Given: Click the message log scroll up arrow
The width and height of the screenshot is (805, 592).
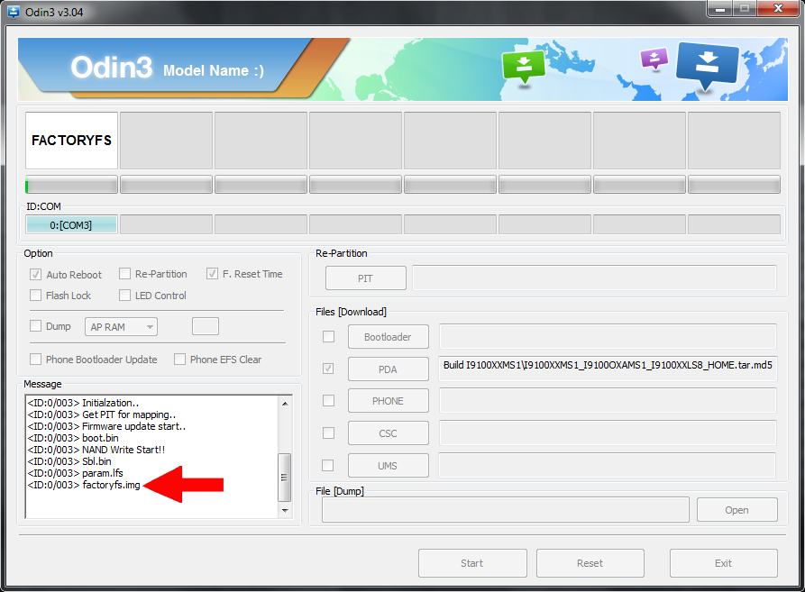Looking at the screenshot, I should (285, 404).
